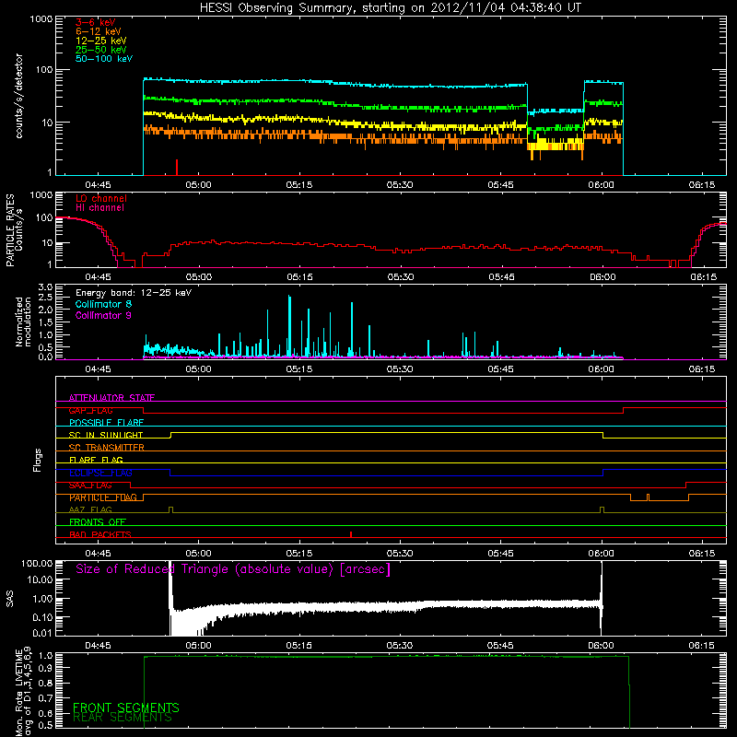Select the 3-6 keV legend label

[95, 22]
